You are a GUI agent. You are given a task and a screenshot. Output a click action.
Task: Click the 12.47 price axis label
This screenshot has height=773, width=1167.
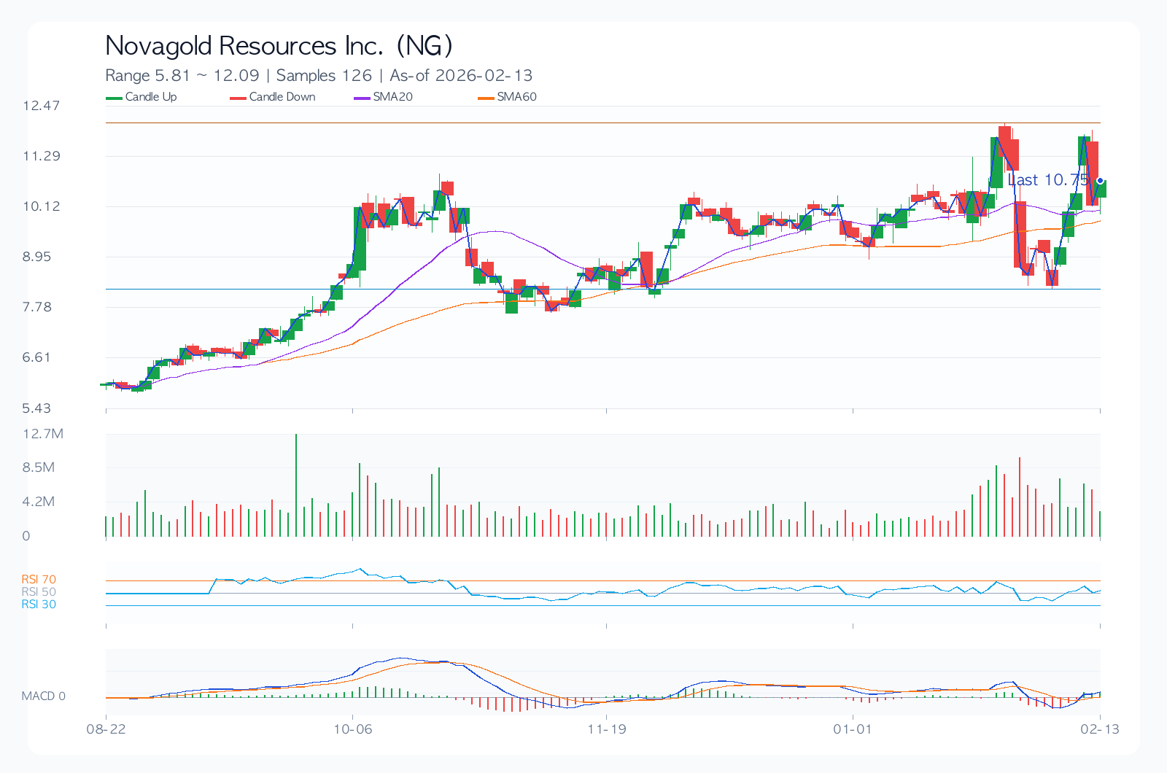[42, 106]
